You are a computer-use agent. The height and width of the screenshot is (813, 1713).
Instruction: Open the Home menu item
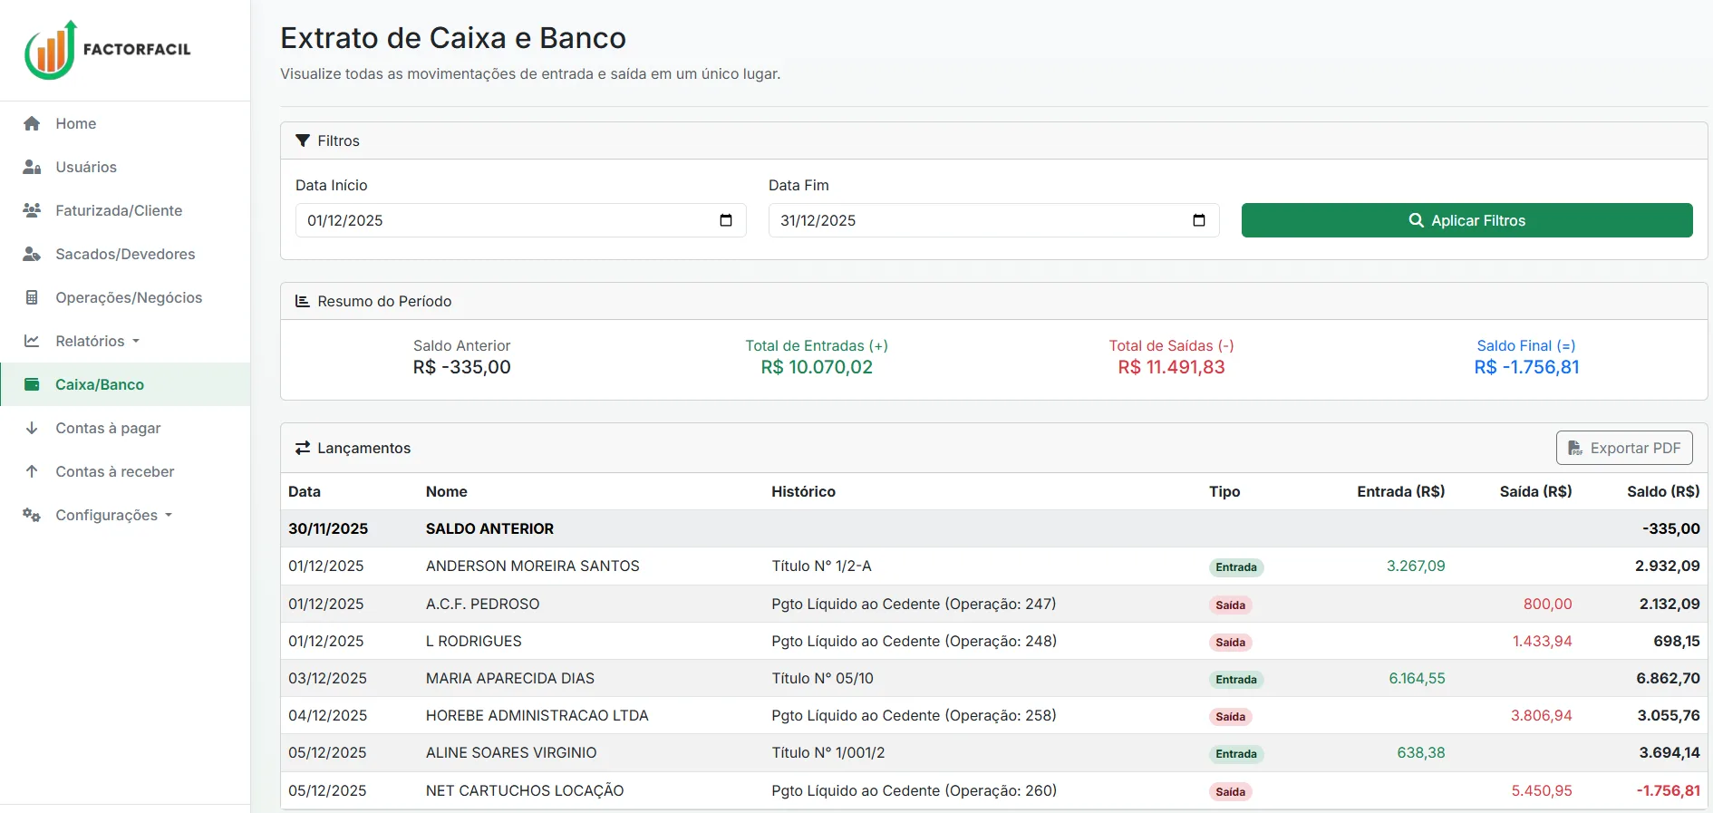(x=125, y=123)
